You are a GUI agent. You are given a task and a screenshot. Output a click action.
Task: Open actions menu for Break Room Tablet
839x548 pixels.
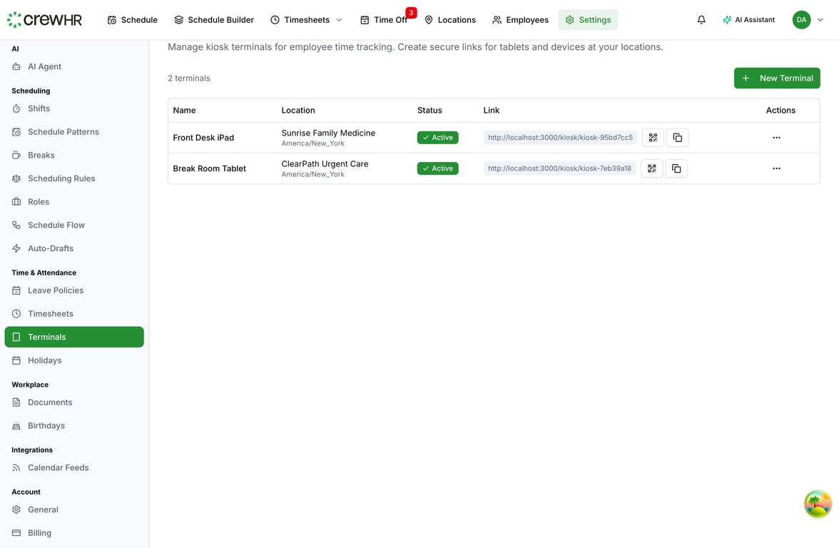click(776, 168)
